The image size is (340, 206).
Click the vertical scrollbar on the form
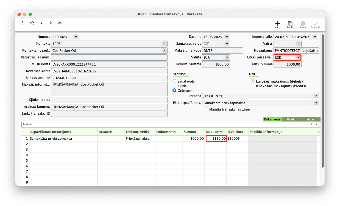click(x=323, y=101)
